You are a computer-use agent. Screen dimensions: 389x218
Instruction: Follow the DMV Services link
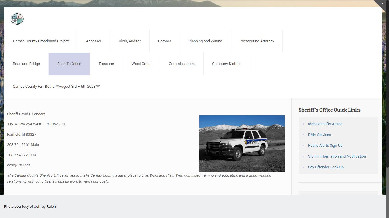[x=319, y=135]
